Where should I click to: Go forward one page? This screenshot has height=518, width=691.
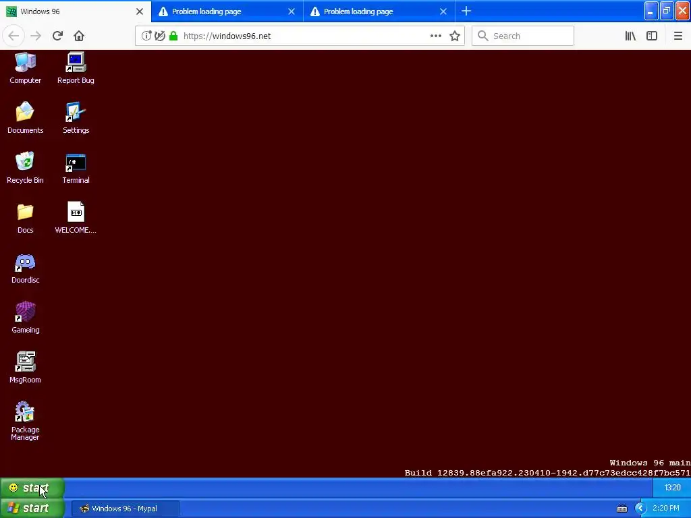tap(36, 36)
